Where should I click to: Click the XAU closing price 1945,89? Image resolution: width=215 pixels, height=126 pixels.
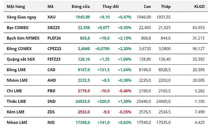coord(83,17)
